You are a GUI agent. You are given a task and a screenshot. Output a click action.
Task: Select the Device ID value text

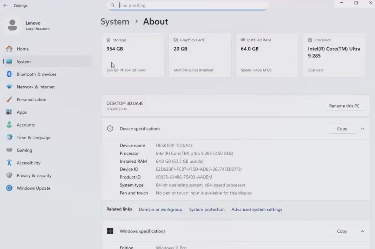coord(199,169)
